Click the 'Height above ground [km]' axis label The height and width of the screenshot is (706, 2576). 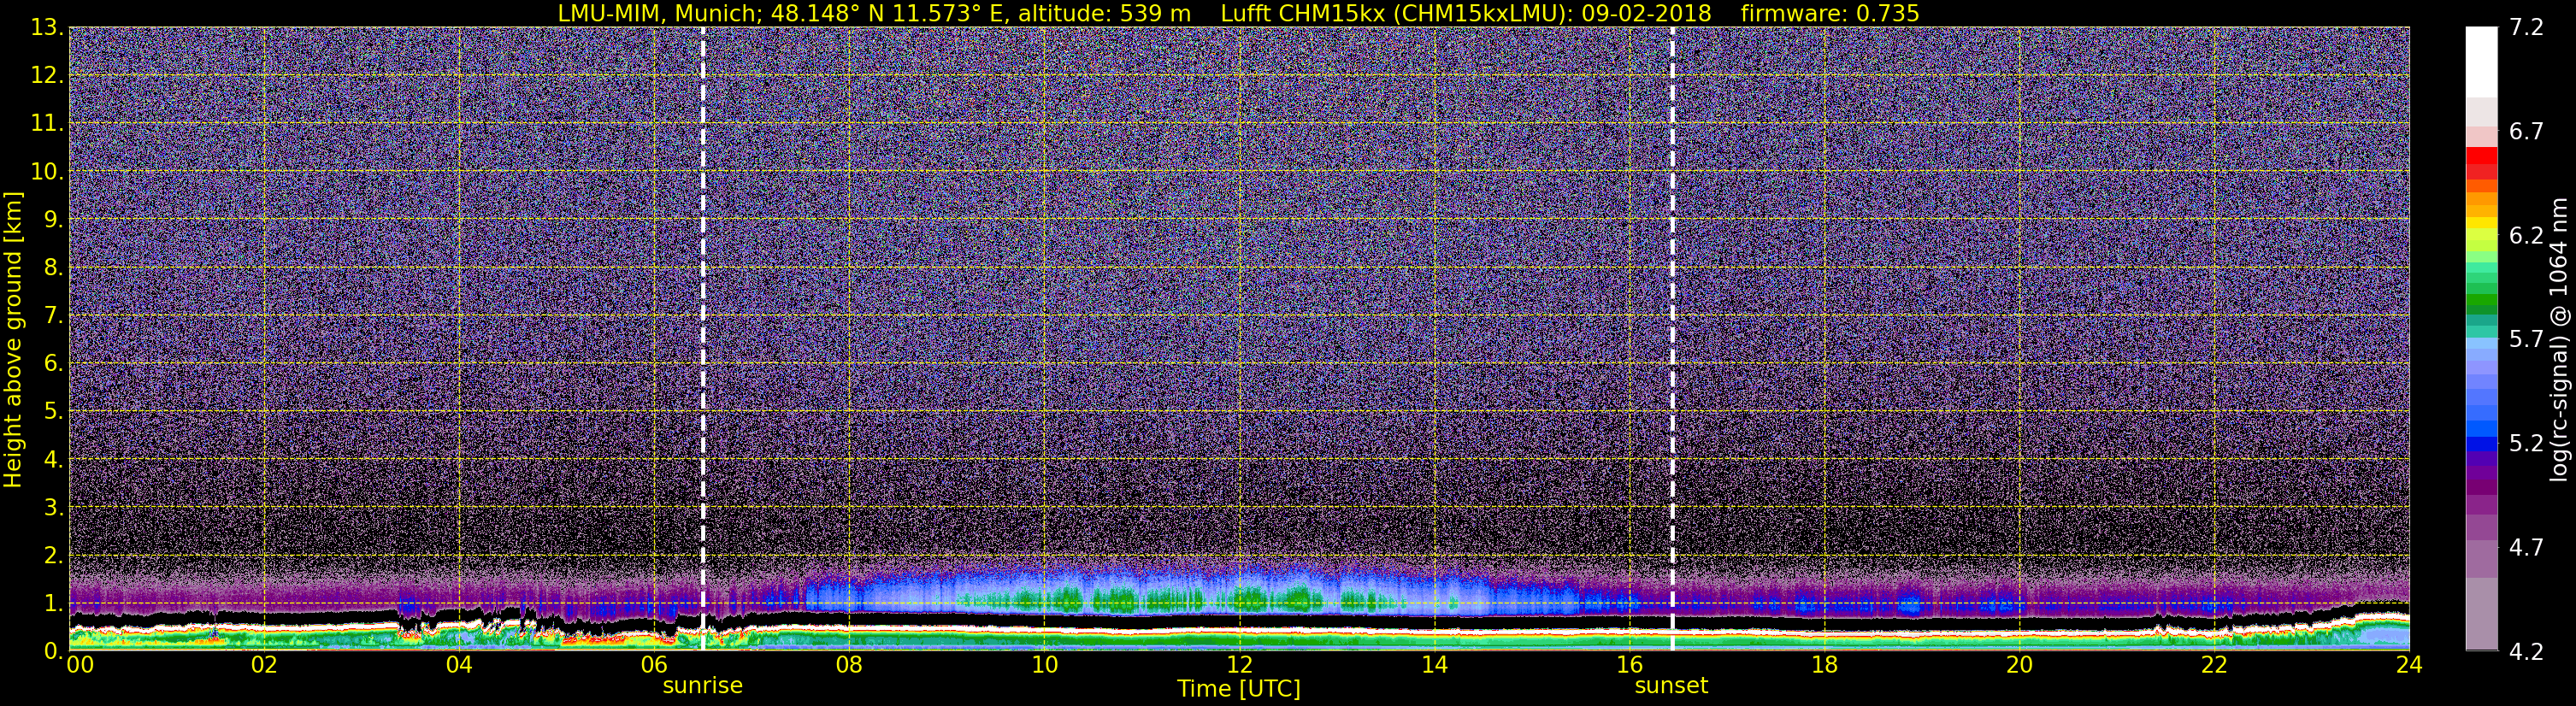coord(13,340)
